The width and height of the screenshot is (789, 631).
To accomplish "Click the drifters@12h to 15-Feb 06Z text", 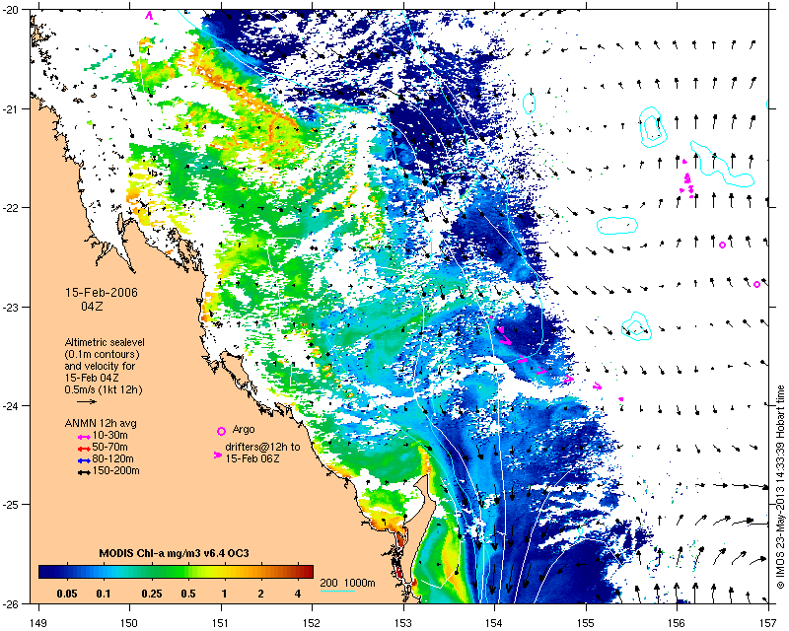I will [262, 453].
